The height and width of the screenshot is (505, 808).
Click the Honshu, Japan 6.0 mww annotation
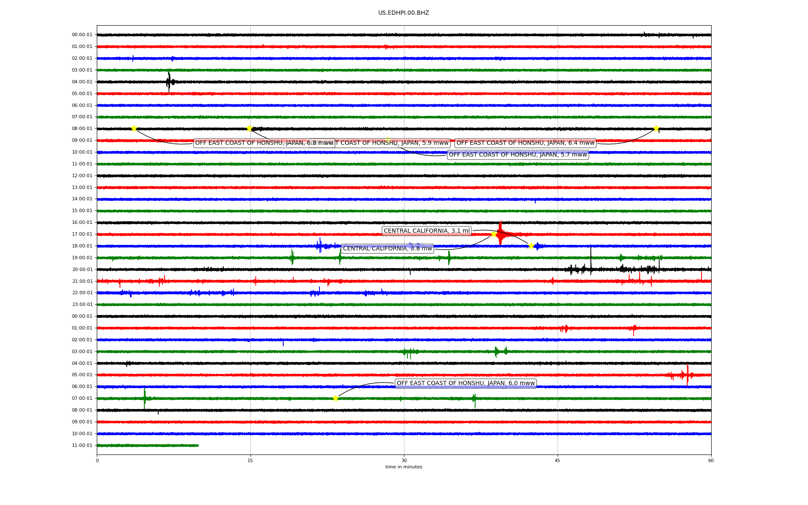tap(465, 383)
